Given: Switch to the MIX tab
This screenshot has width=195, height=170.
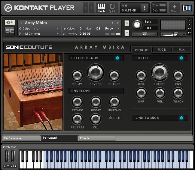Looking at the screenshot, I should coord(182,50).
